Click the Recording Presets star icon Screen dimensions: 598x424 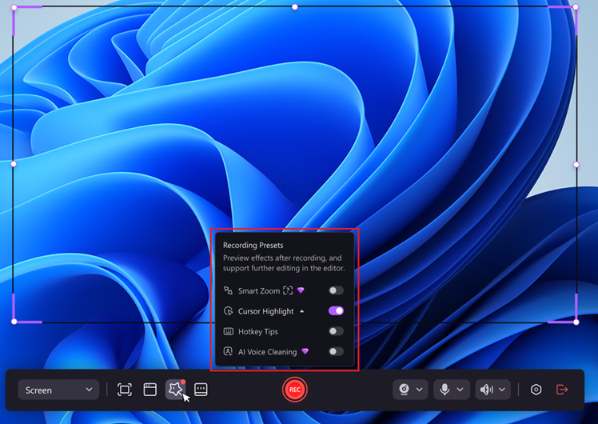(175, 390)
